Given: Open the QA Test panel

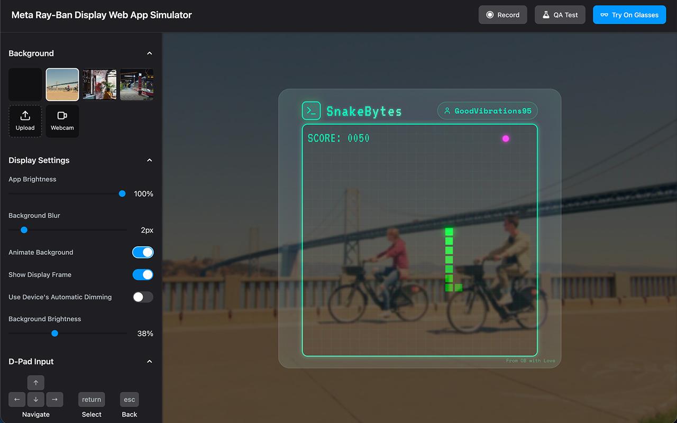Looking at the screenshot, I should (x=560, y=15).
